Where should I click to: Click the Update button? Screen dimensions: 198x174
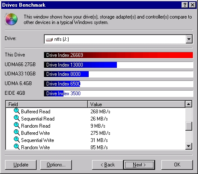coord(21,165)
